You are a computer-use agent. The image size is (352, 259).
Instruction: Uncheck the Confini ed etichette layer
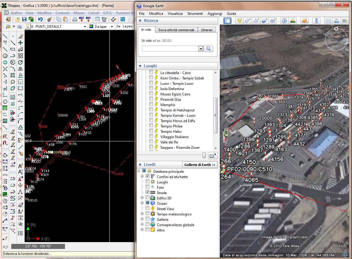147,176
